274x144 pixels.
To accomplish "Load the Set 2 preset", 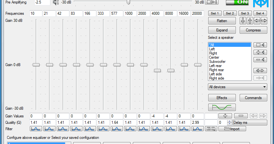I will coord(230,13).
